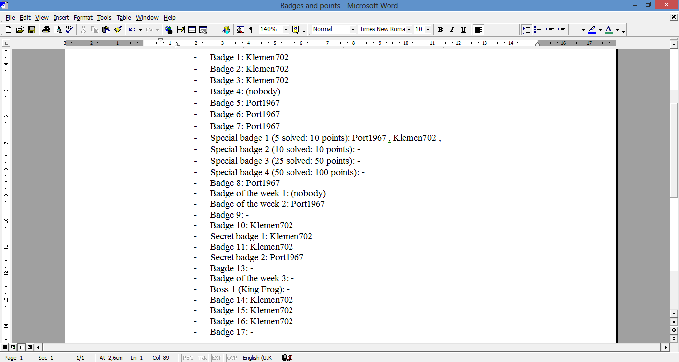Screen dimensions: 679x362
Task: Apply the outside border button
Action: [x=576, y=30]
